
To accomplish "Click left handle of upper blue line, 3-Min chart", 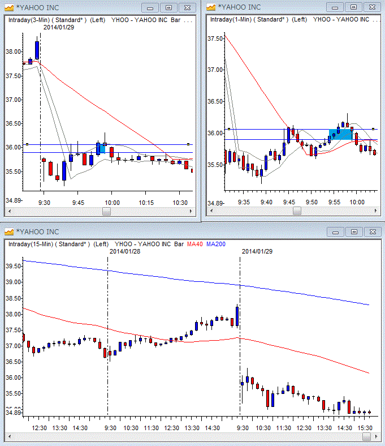I will (x=27, y=144).
